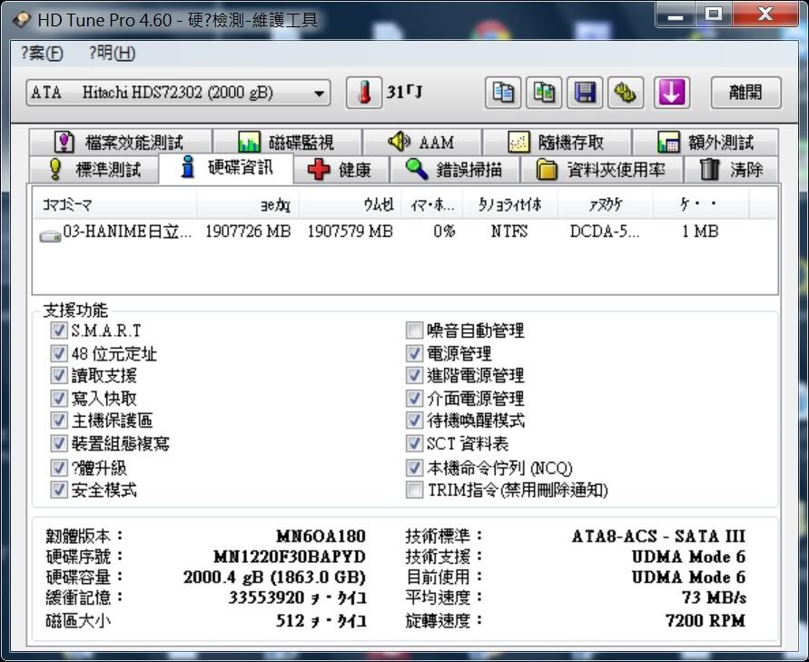Click the serial number MN1220F30BAPYD
Screen dimensions: 809x662
pyautogui.click(x=290, y=557)
